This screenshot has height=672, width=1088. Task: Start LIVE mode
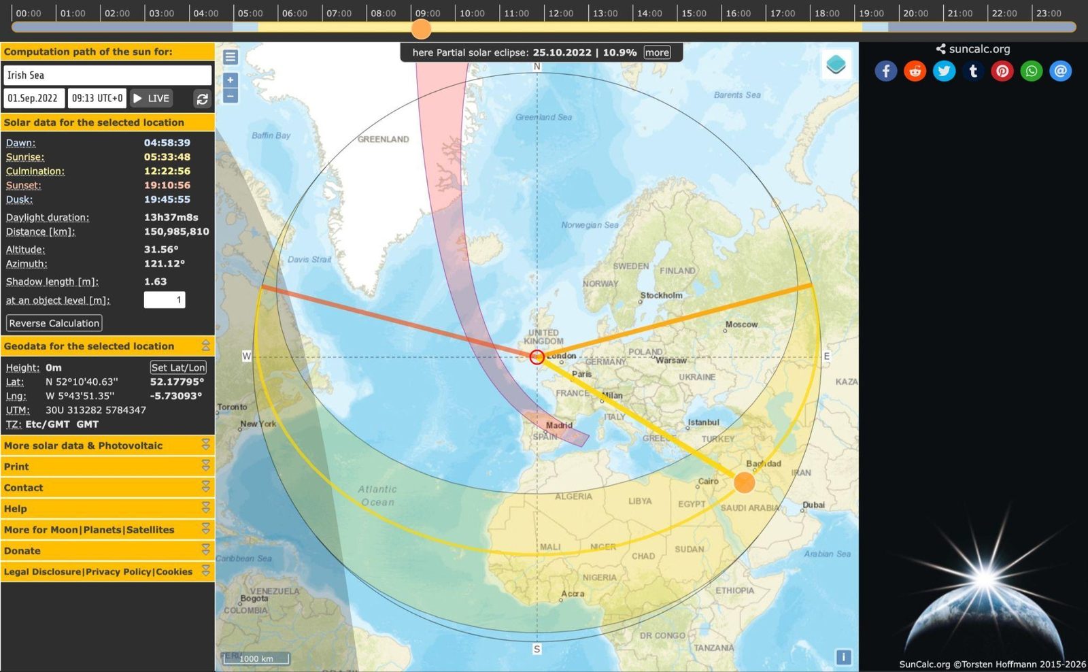click(152, 99)
